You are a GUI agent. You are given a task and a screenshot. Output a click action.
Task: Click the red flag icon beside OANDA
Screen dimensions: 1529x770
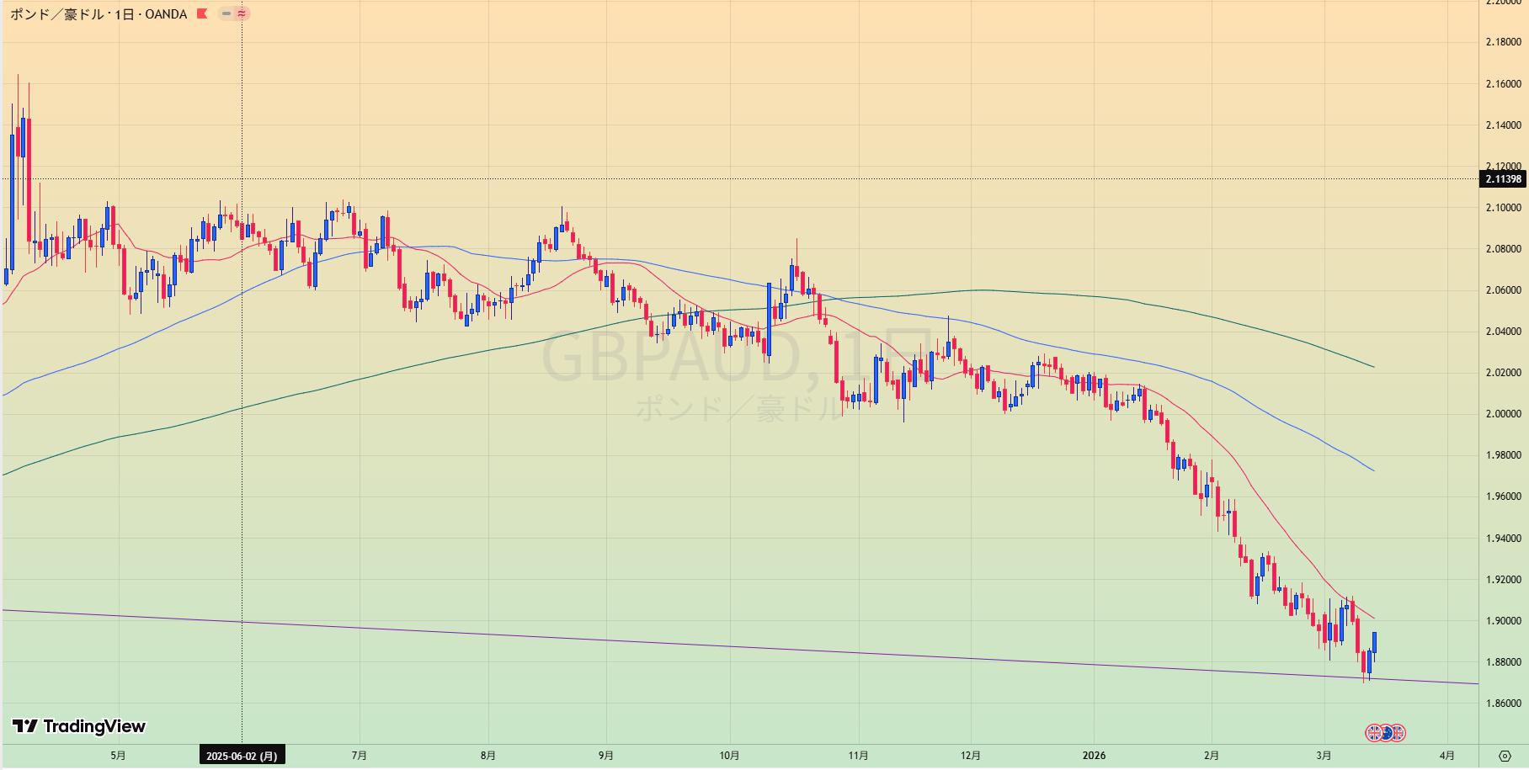click(202, 13)
